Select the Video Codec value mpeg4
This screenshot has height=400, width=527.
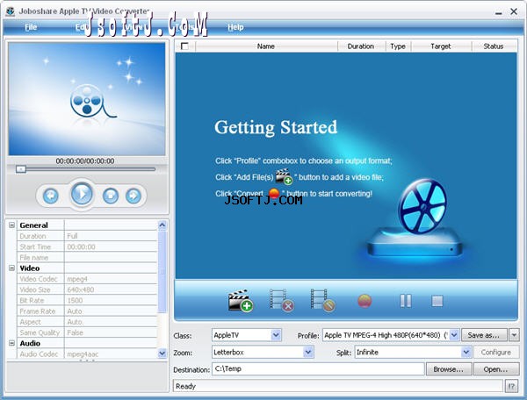(x=111, y=279)
